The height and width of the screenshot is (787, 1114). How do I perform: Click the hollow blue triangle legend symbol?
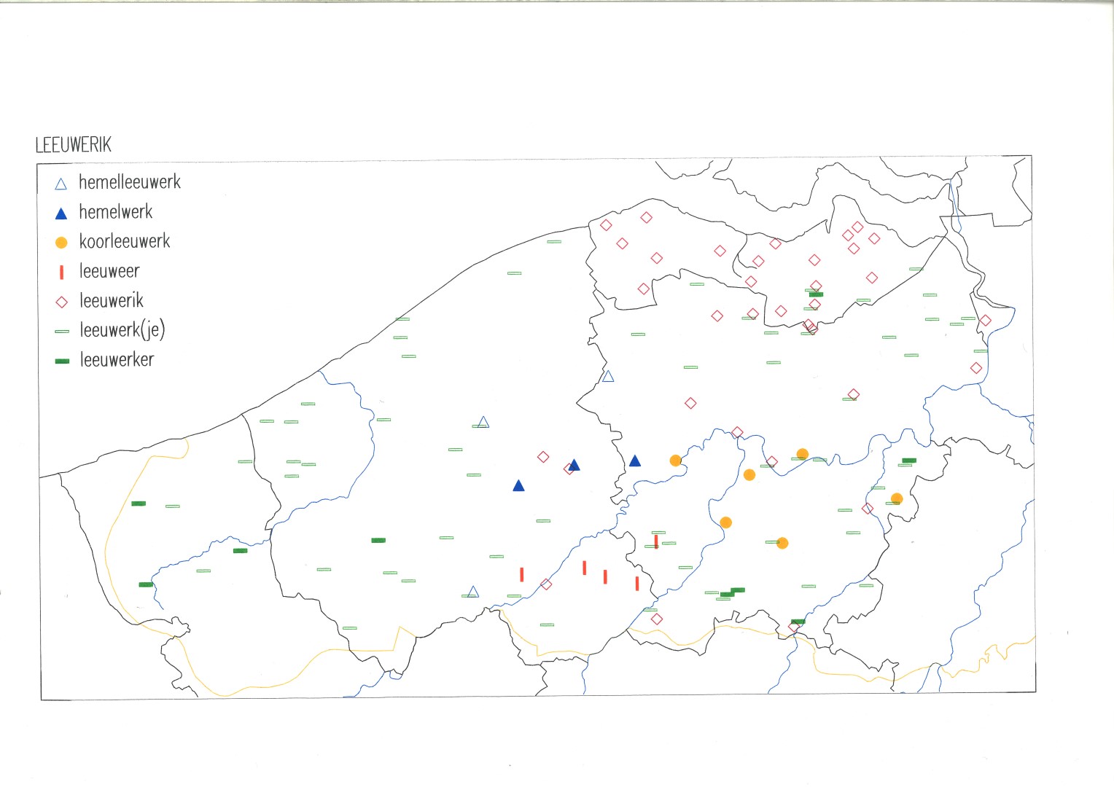(61, 184)
